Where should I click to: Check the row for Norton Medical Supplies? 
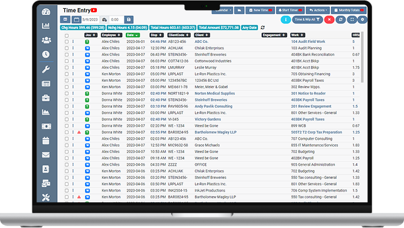click(x=67, y=93)
